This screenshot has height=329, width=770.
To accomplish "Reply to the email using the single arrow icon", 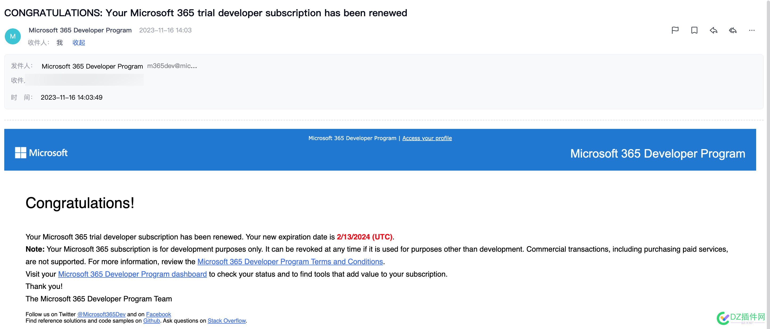I will click(714, 30).
